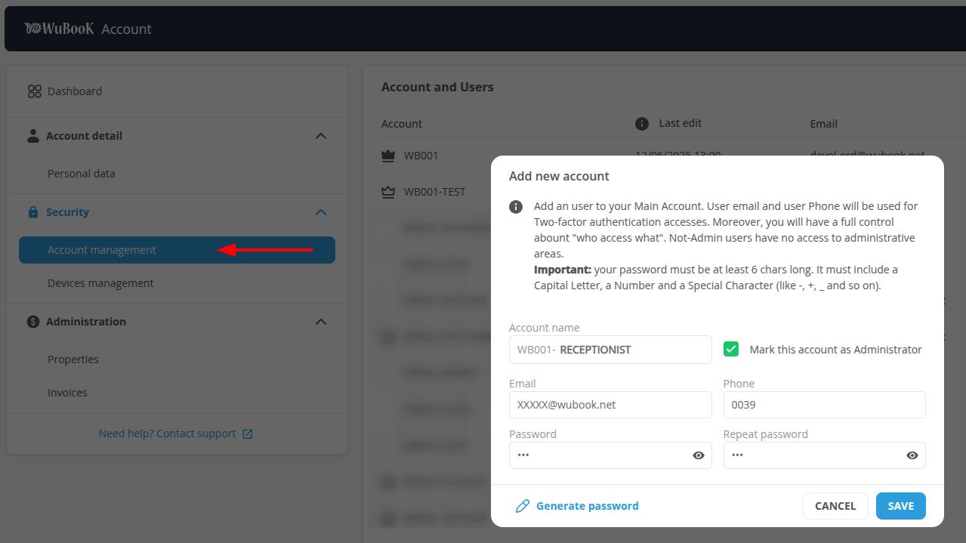Click the Account title in the top header
Image resolution: width=966 pixels, height=543 pixels.
[x=126, y=29]
